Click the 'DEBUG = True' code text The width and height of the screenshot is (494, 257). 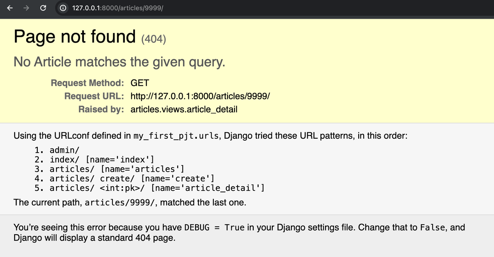(x=214, y=228)
